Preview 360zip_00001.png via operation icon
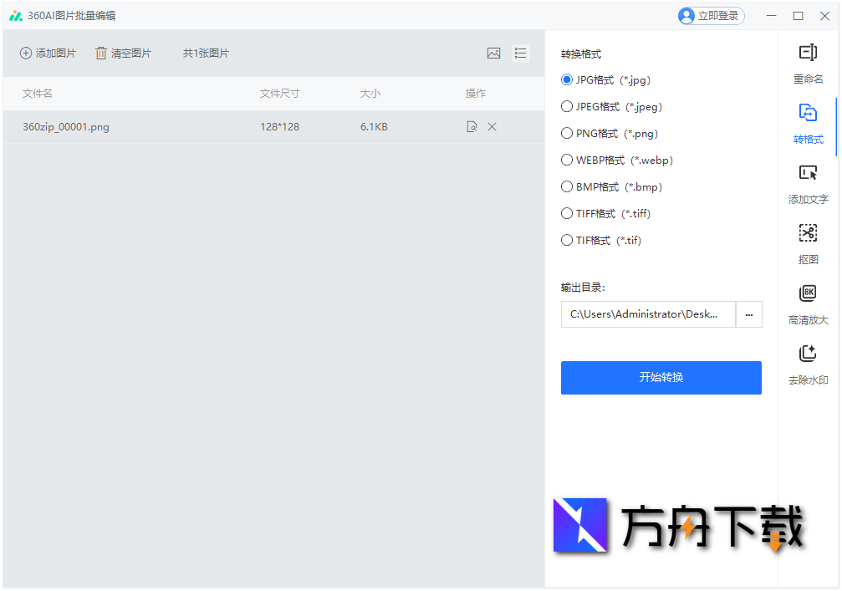Viewport: 842px width, 591px height. point(472,126)
